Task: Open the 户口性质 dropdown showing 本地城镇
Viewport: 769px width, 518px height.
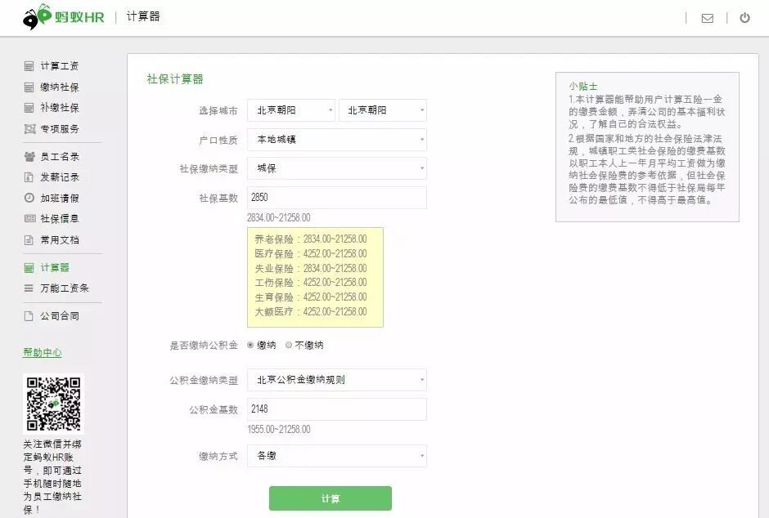Action: click(x=337, y=140)
